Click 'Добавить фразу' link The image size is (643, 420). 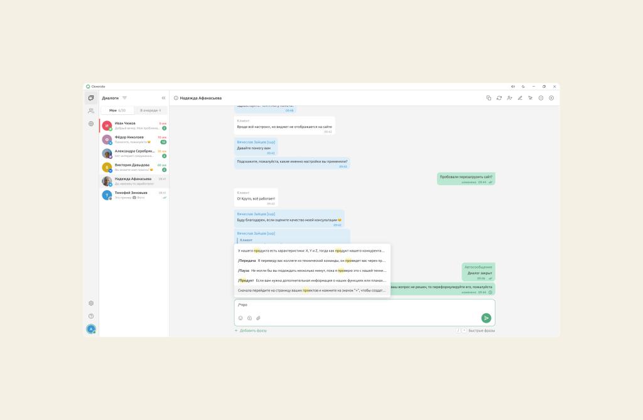coord(251,331)
